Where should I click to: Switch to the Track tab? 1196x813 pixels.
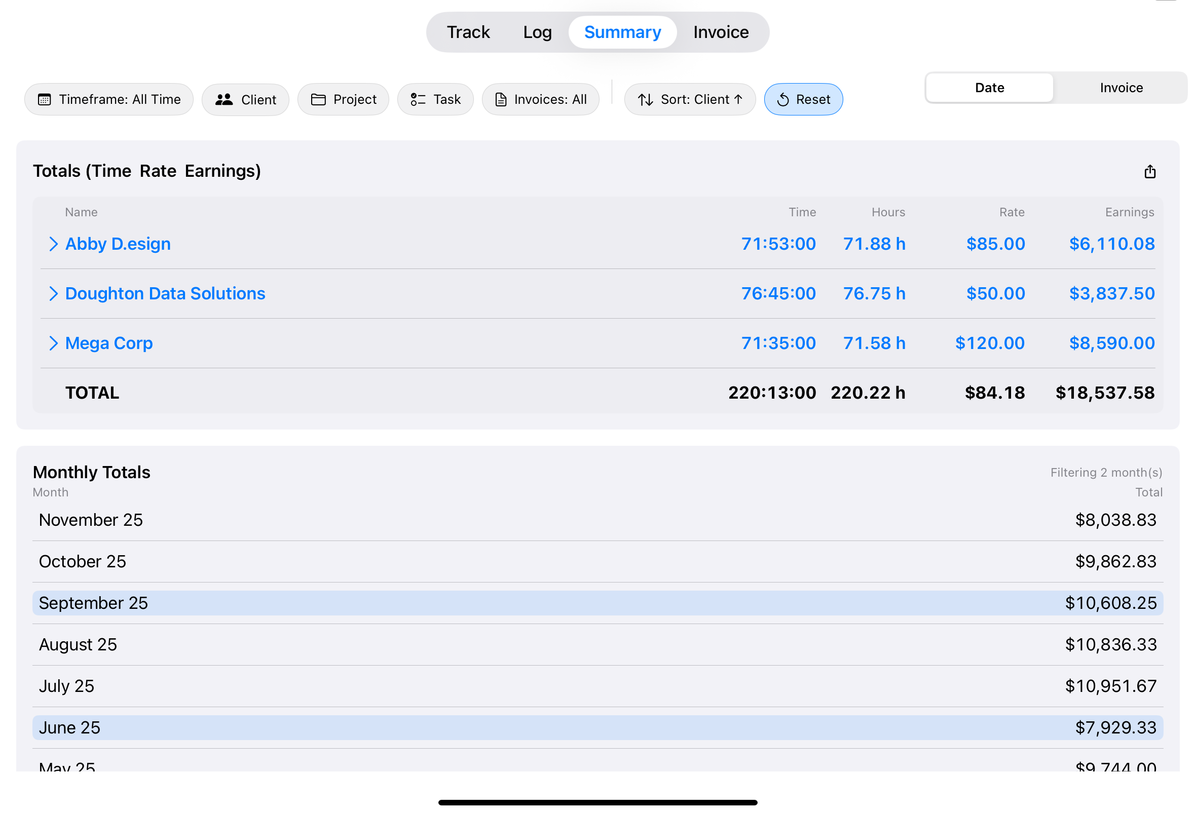[x=468, y=32]
